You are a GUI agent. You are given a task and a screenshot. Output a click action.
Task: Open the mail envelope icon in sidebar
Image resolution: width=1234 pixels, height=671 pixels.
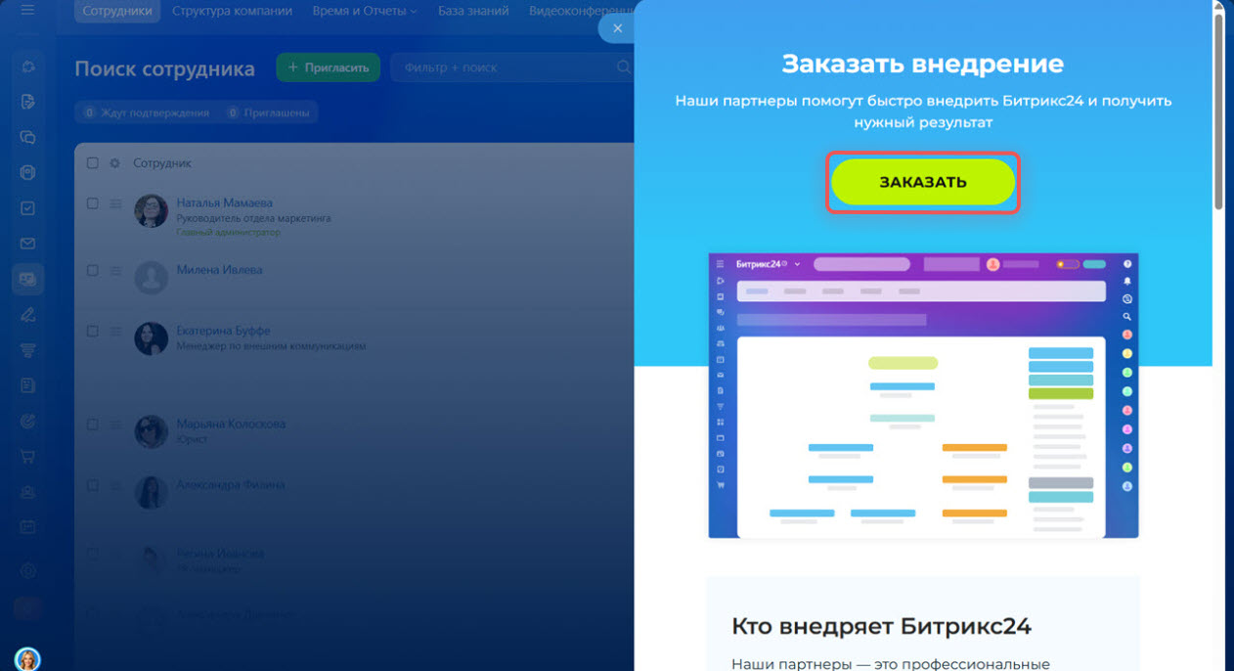(x=27, y=244)
